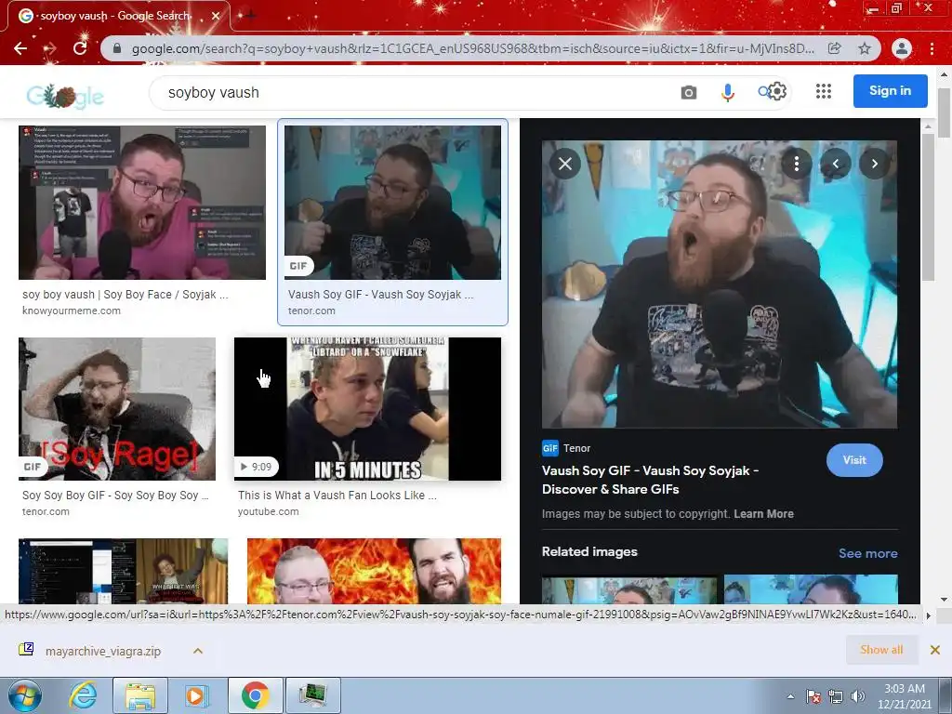The image size is (952, 714).
Task: Open first related image thumbnail in preview panel
Action: (x=629, y=589)
